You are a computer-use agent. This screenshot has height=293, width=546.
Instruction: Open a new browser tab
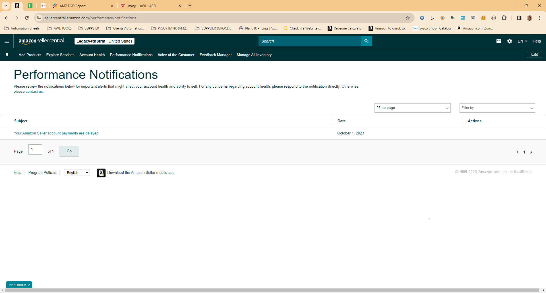[x=190, y=6]
